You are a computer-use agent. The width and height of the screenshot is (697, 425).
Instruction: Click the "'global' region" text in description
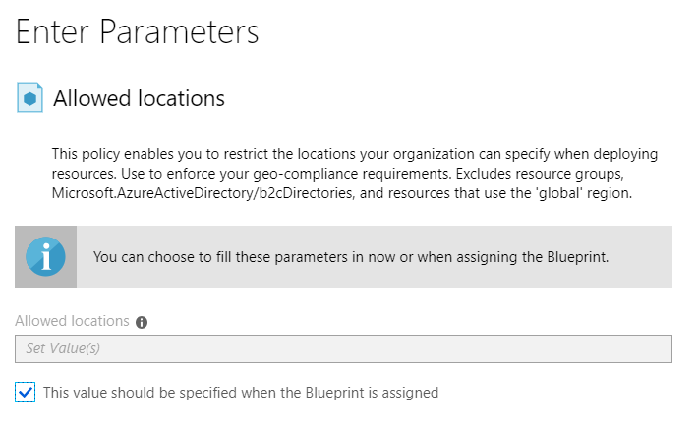pyautogui.click(x=607, y=192)
